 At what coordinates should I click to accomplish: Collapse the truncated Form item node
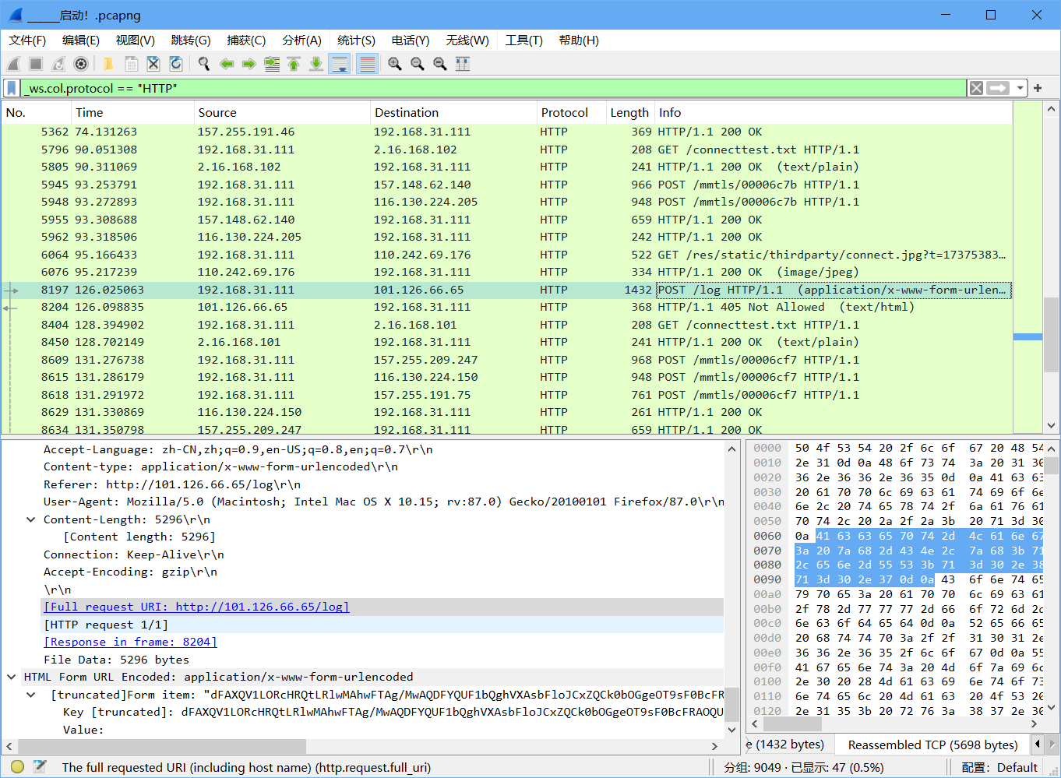click(x=31, y=695)
